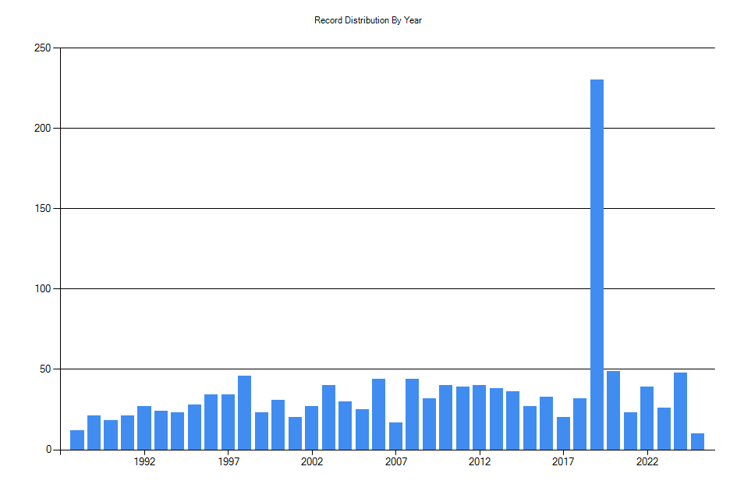Click the bar for year 1992
This screenshot has width=737, height=491.
pos(144,428)
